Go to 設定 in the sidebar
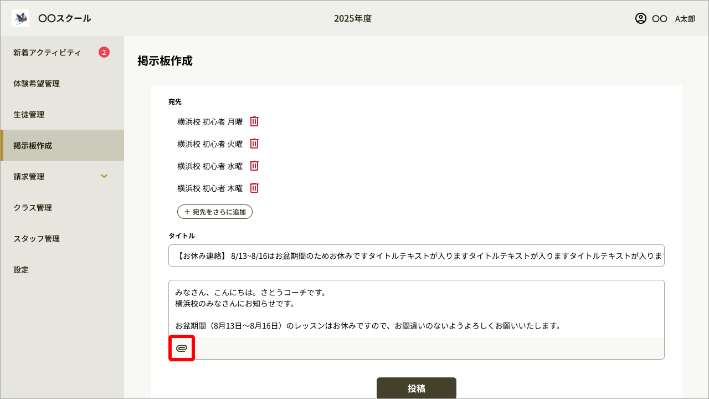 pyautogui.click(x=21, y=269)
